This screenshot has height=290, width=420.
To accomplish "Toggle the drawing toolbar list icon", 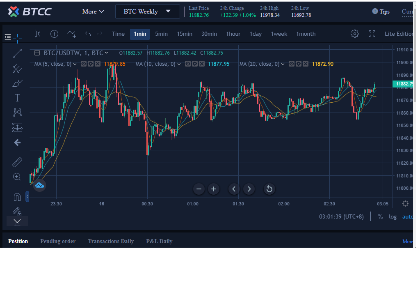I will pos(8,37).
